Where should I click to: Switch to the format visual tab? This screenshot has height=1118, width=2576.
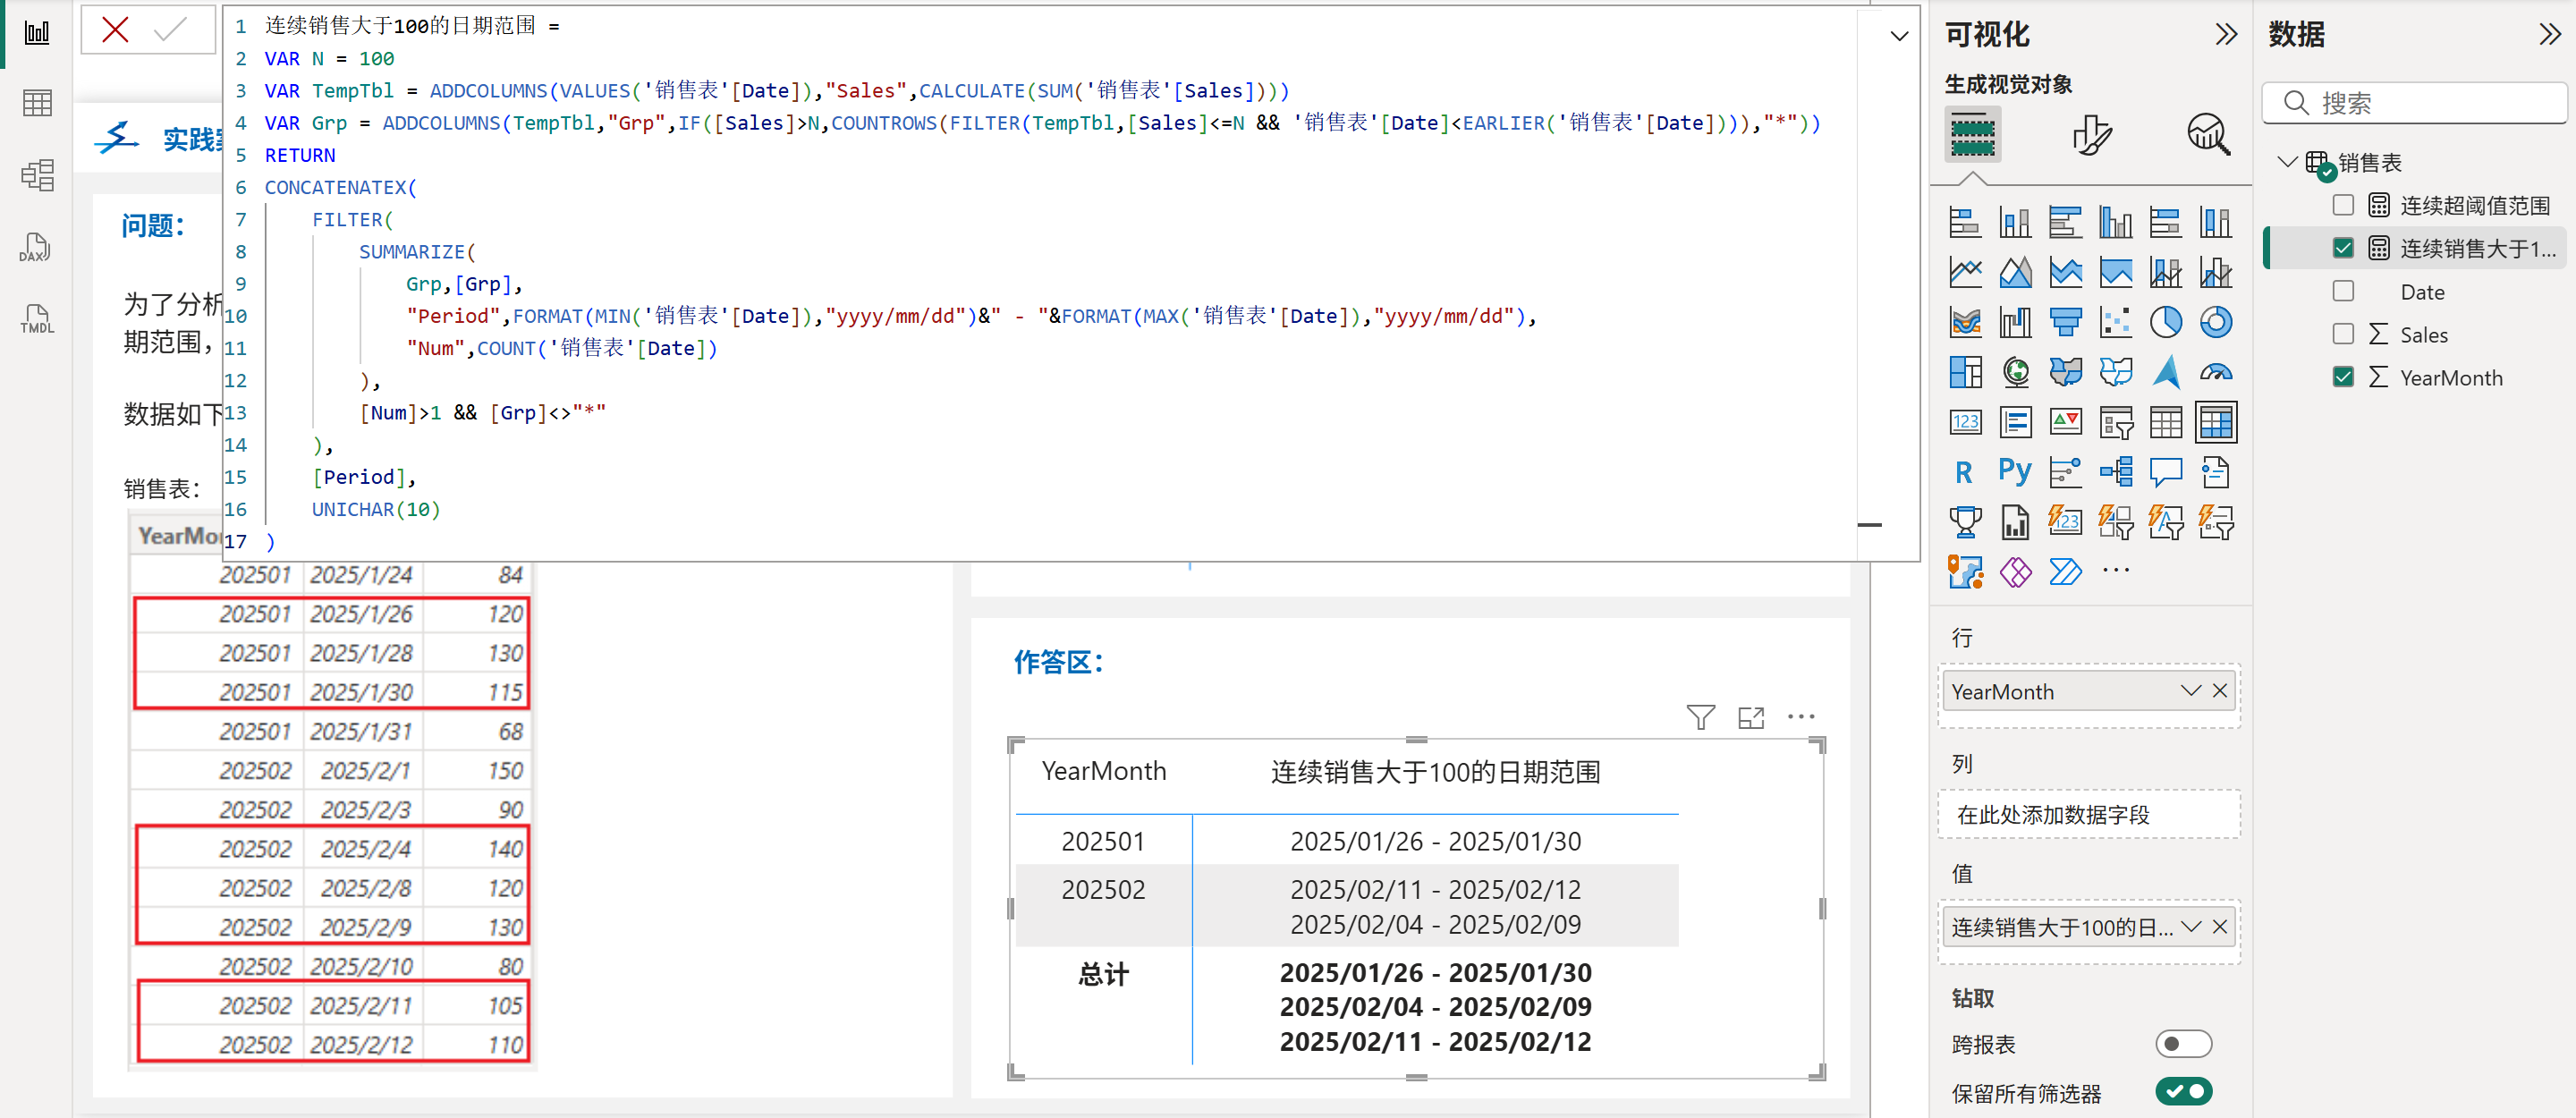(2091, 134)
